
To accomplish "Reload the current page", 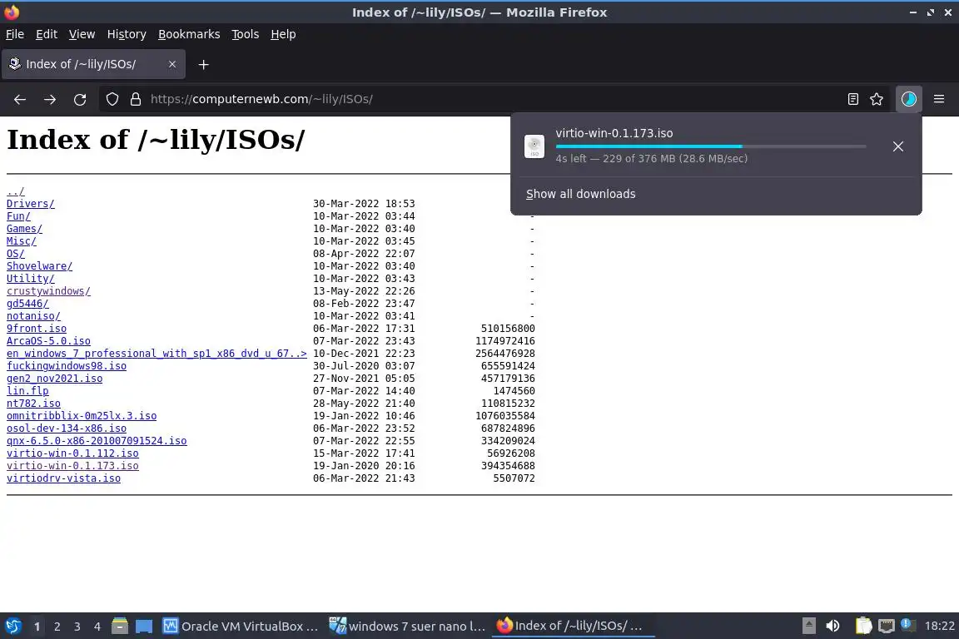I will [80, 99].
